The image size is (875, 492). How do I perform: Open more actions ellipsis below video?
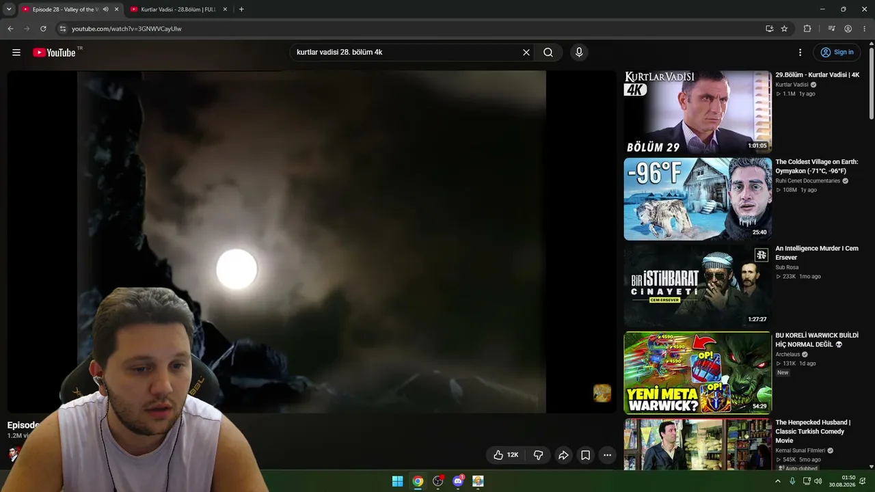[x=607, y=455]
